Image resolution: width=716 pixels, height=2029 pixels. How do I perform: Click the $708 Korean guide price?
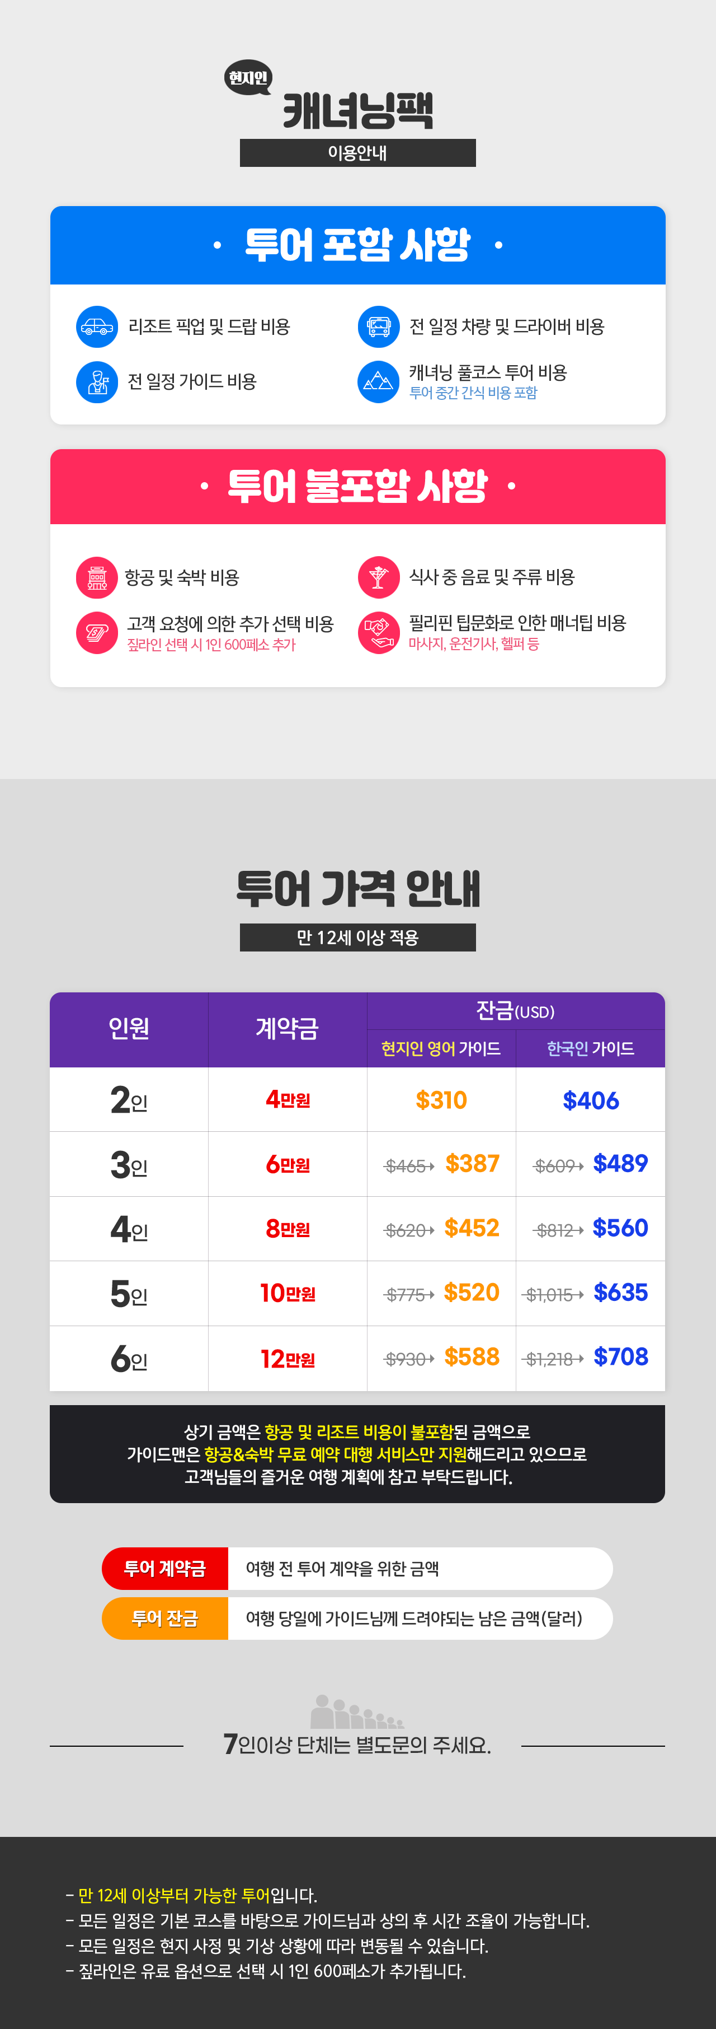point(620,1357)
